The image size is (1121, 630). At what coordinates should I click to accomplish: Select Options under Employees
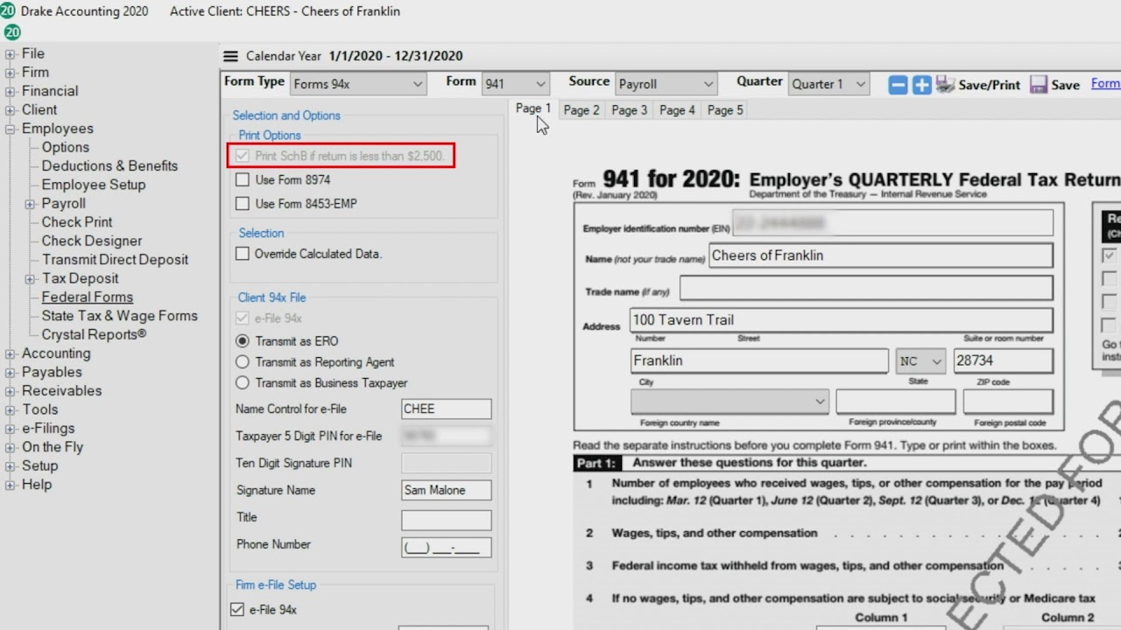click(66, 147)
